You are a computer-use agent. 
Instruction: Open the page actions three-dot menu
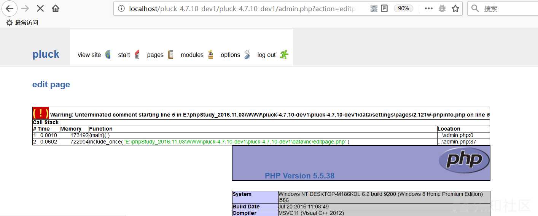coord(429,8)
